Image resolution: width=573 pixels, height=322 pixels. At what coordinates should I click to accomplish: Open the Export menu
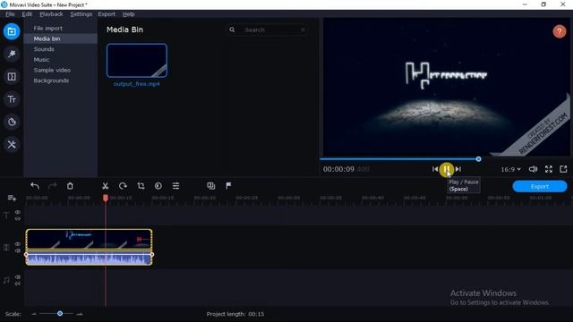(107, 14)
